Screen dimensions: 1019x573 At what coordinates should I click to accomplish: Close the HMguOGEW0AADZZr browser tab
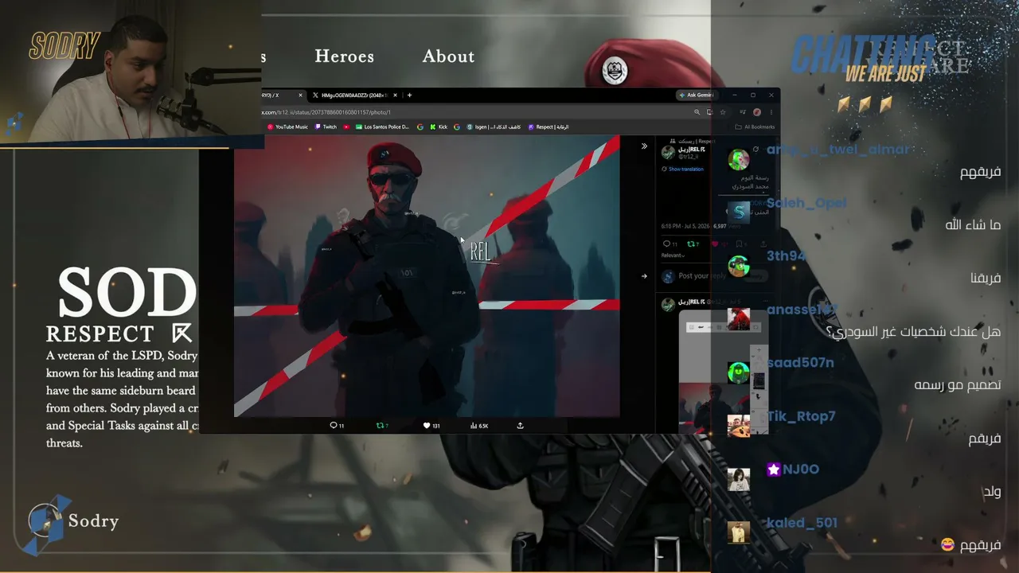[395, 95]
